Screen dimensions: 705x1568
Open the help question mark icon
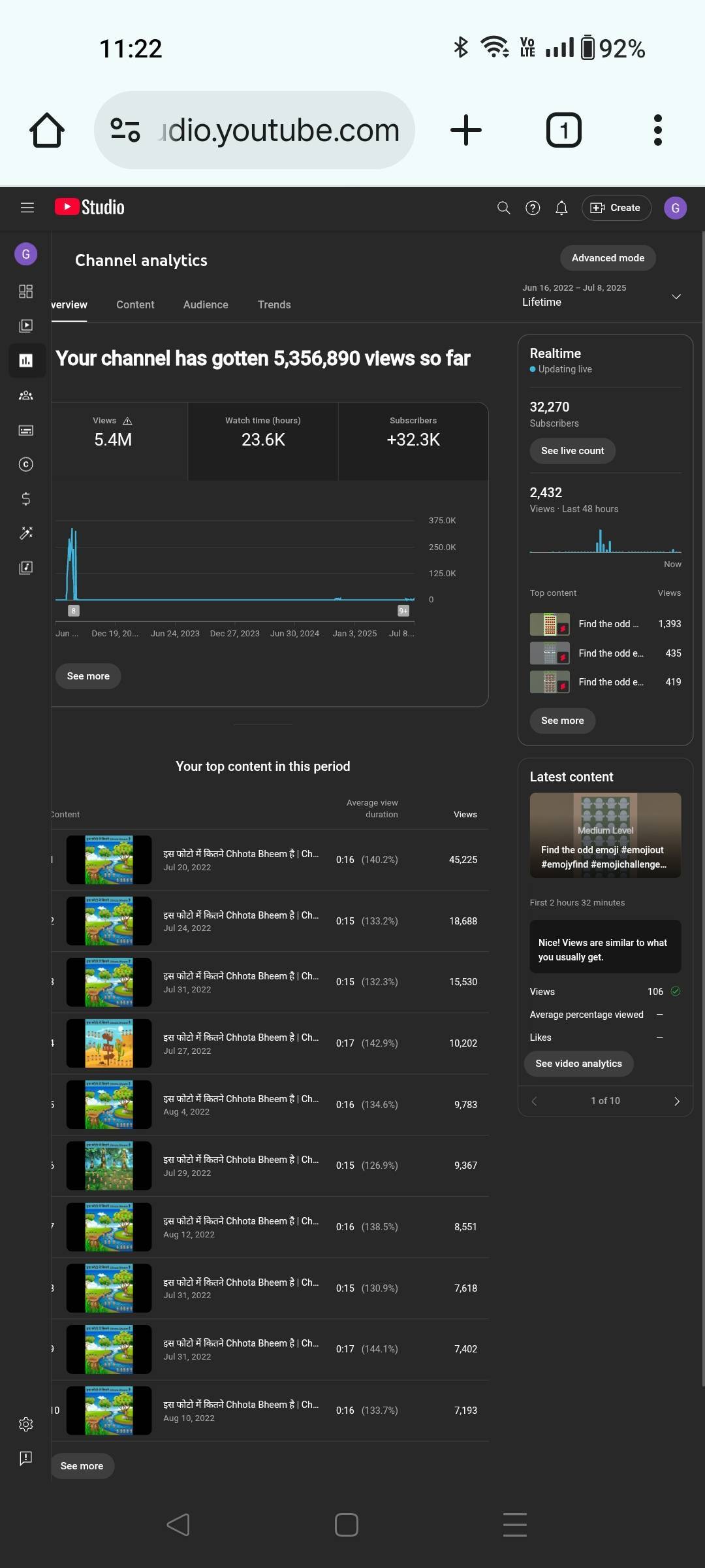pos(533,208)
